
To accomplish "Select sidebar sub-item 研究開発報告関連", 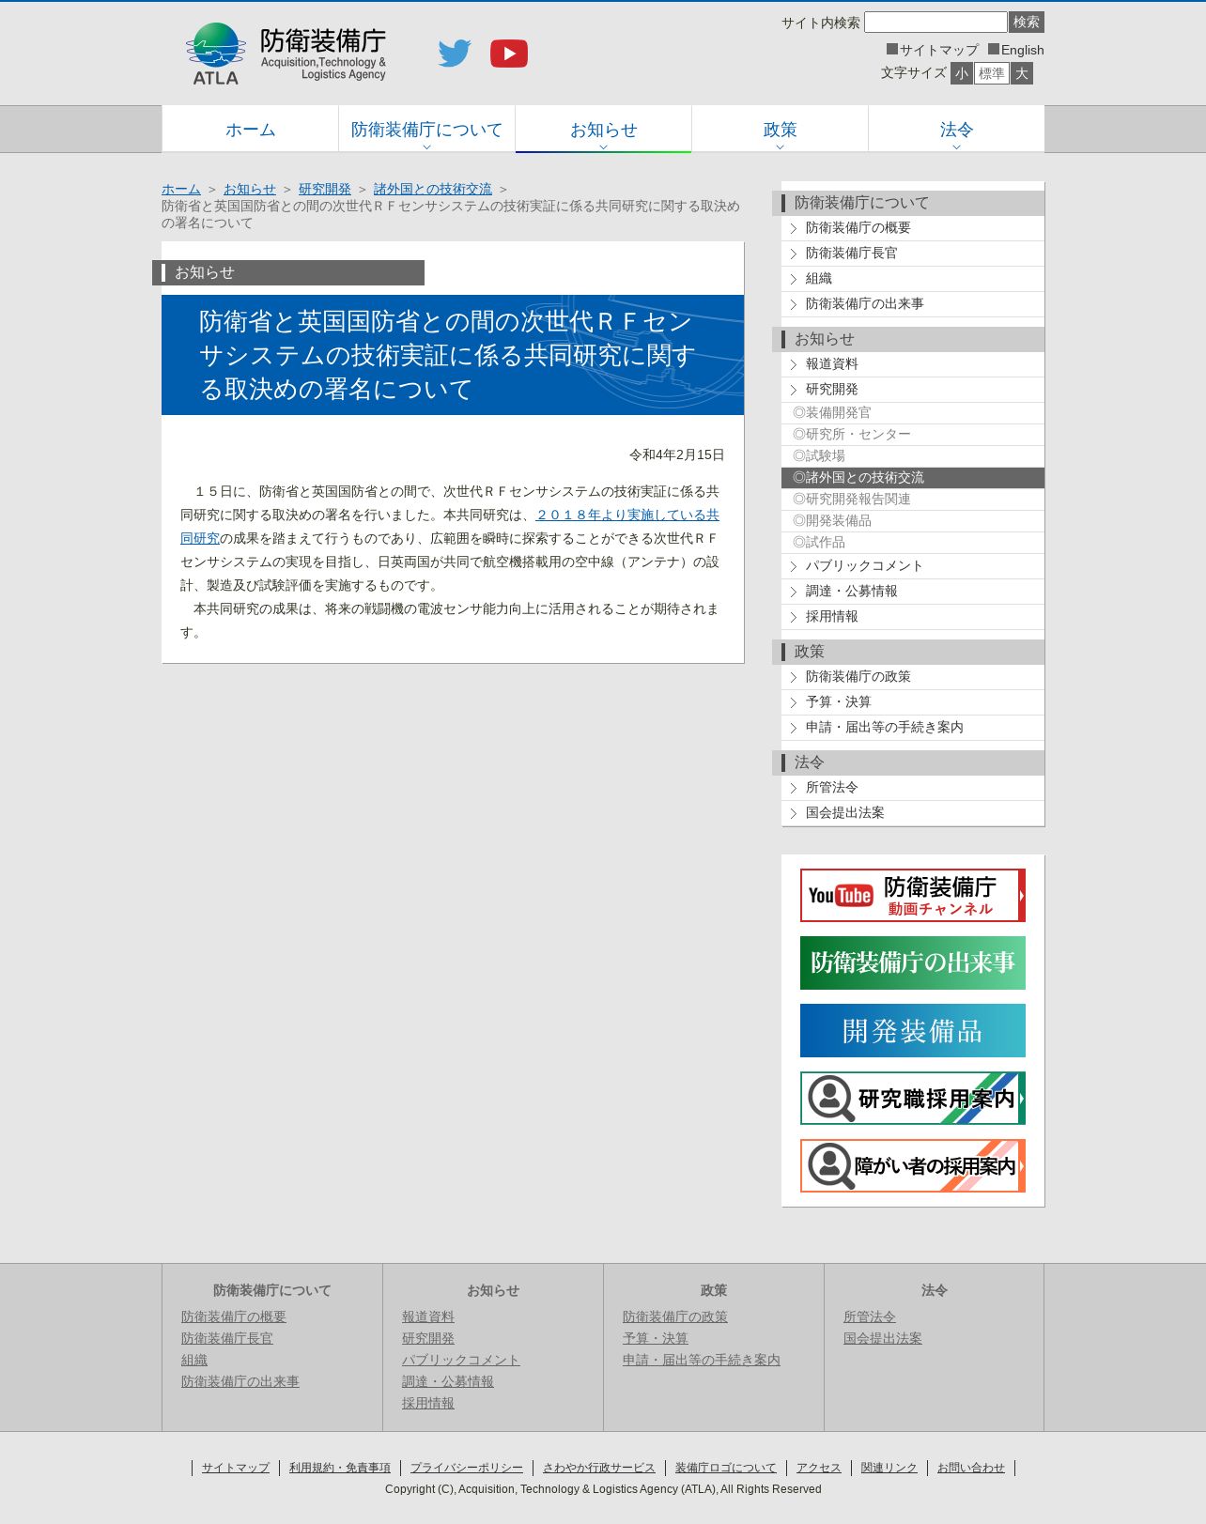I will point(913,500).
